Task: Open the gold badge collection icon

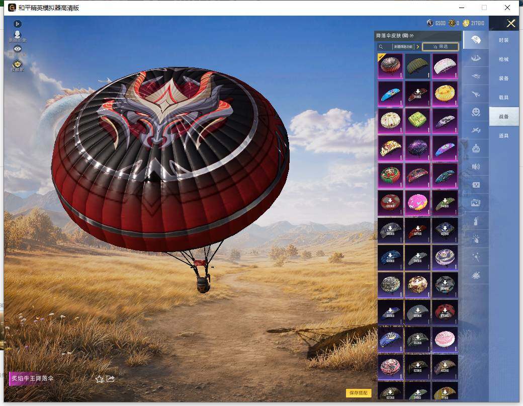Action: pyautogui.click(x=17, y=65)
